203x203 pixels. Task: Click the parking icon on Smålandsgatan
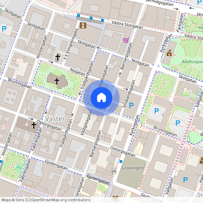coord(131,106)
